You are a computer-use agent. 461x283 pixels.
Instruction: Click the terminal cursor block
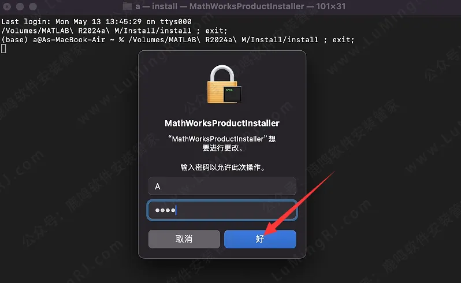coord(3,49)
